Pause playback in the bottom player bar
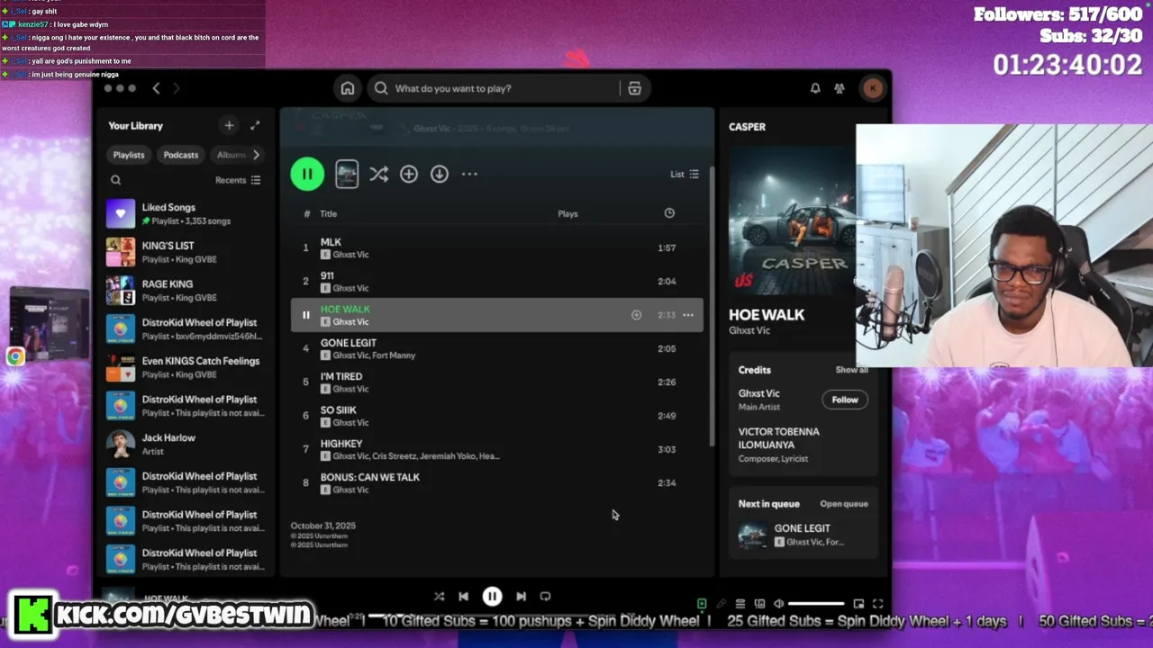 point(492,596)
